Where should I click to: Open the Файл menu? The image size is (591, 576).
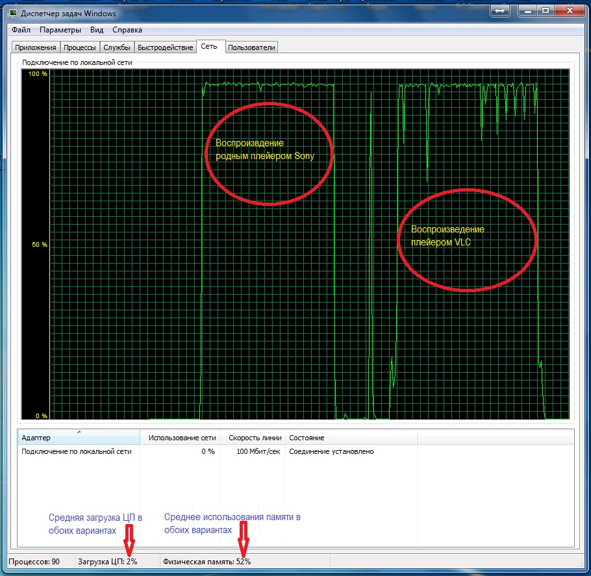tap(21, 30)
